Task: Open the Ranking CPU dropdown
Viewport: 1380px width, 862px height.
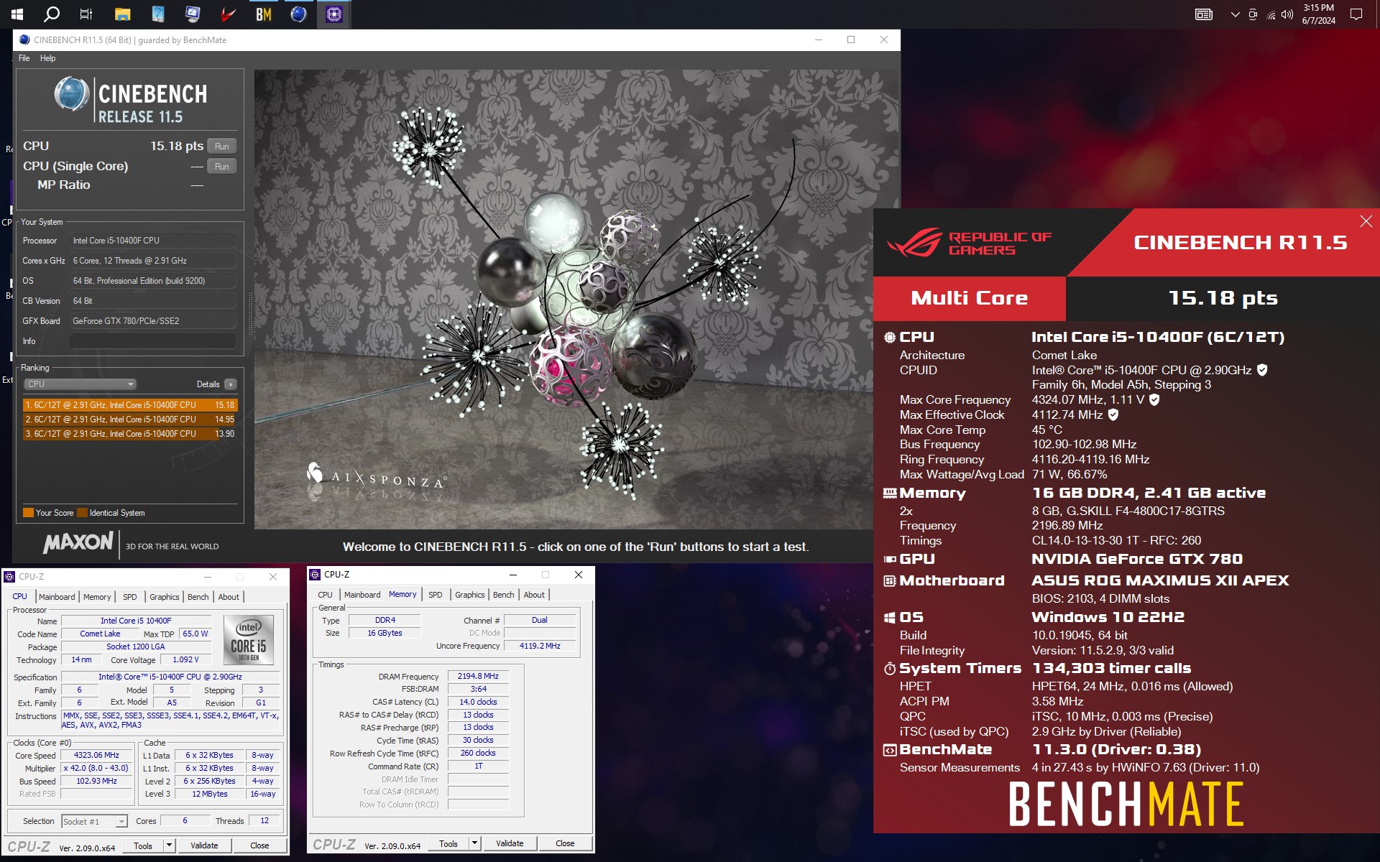Action: click(80, 384)
